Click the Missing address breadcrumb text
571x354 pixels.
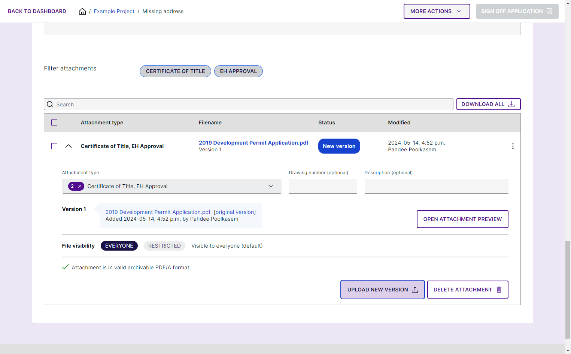(163, 11)
